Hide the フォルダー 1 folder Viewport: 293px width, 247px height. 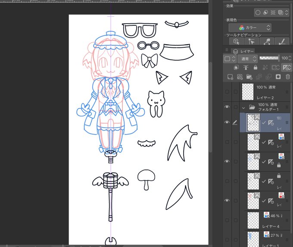[227, 107]
